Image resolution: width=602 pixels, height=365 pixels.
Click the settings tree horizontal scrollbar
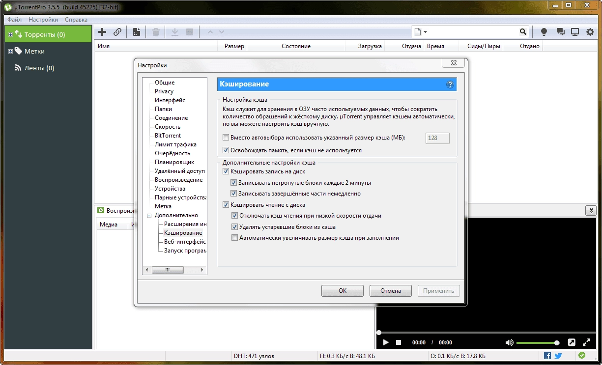coord(174,270)
